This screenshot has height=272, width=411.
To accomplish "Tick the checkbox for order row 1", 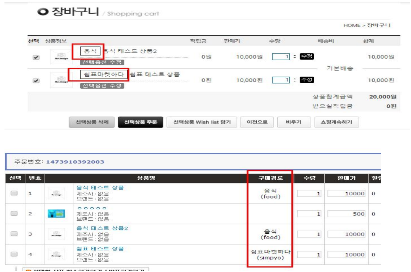I will (14, 194).
